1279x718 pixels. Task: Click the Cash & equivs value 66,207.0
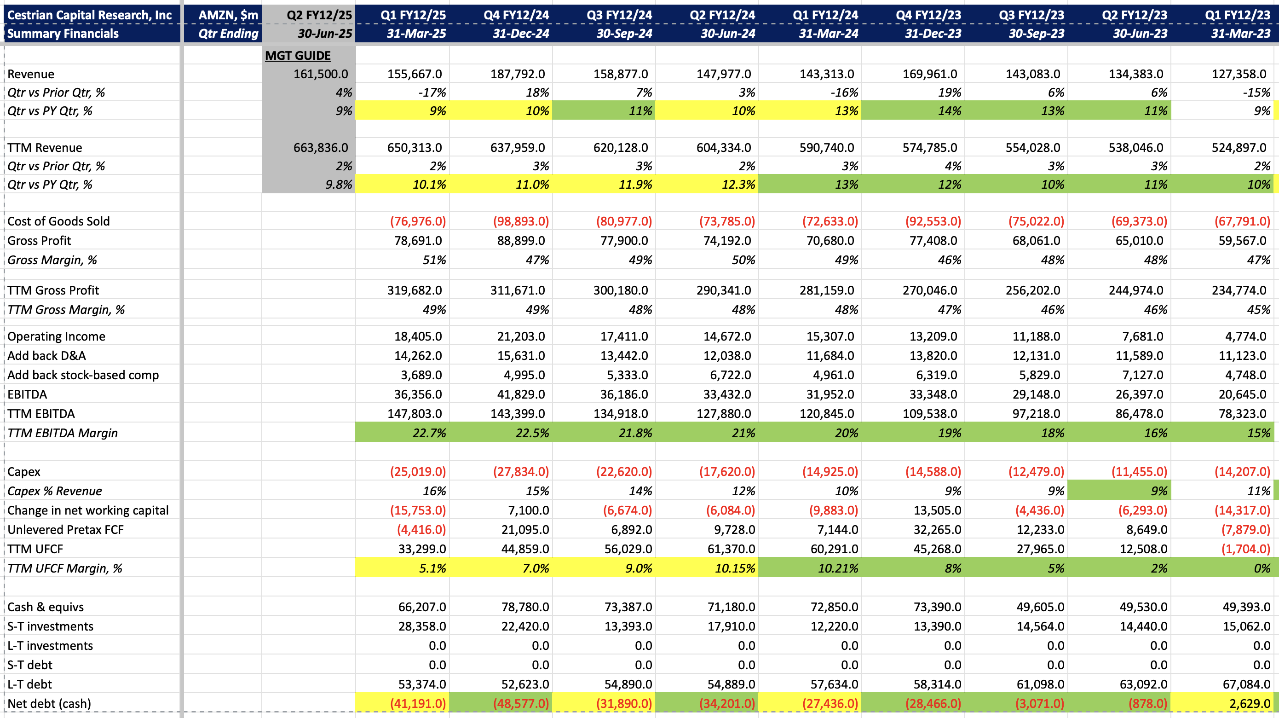click(x=421, y=607)
